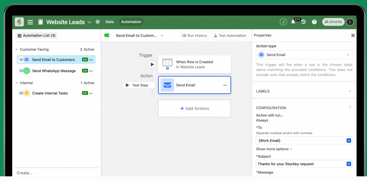Click the WhatsApp icon in automation list
This screenshot has width=367, height=181.
pyautogui.click(x=27, y=71)
